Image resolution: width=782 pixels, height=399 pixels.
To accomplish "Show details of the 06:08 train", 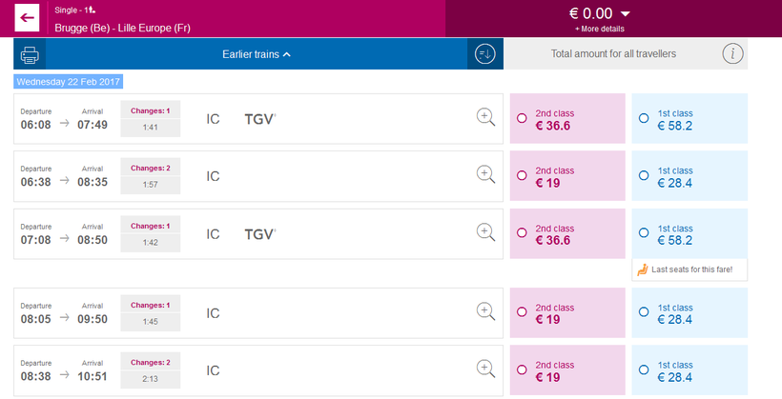I will [x=485, y=118].
